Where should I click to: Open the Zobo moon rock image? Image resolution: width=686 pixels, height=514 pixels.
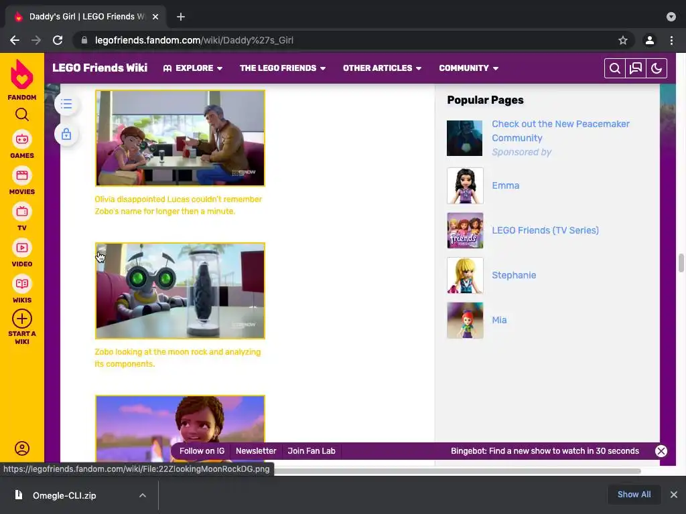pyautogui.click(x=180, y=290)
